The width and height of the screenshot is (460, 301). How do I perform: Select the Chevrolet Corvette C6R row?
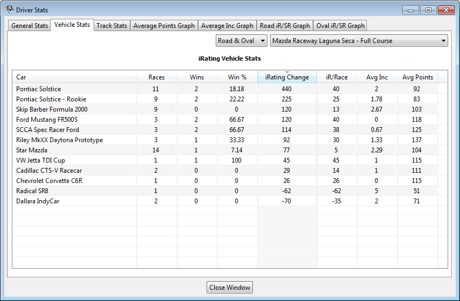tap(230, 181)
